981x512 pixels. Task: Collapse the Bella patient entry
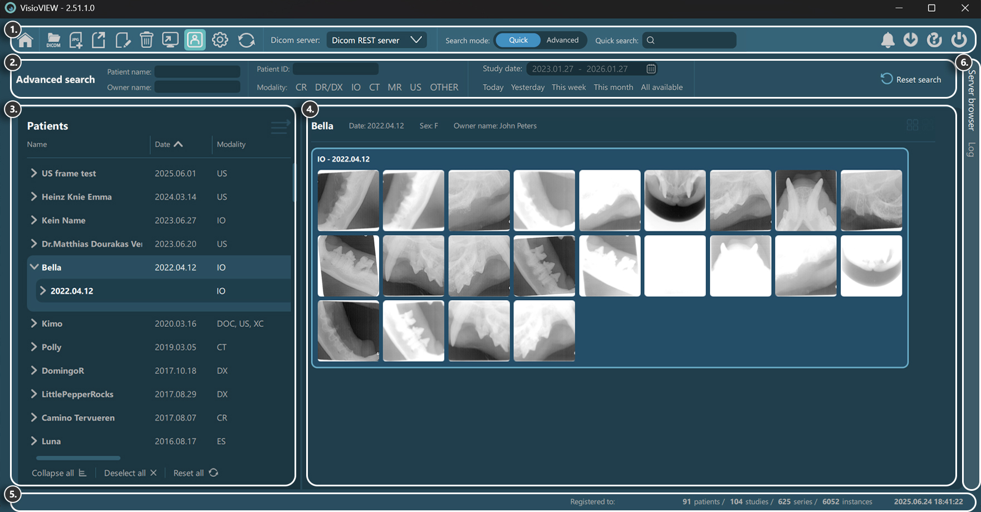click(x=34, y=267)
